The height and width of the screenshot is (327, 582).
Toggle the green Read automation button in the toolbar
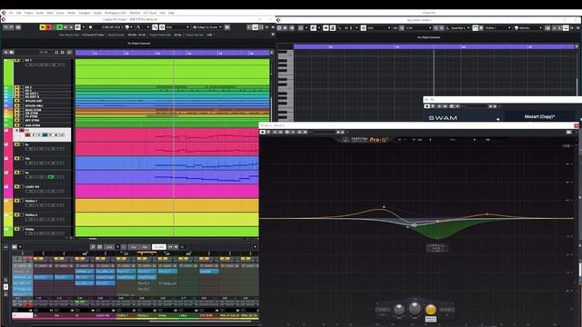(59, 27)
